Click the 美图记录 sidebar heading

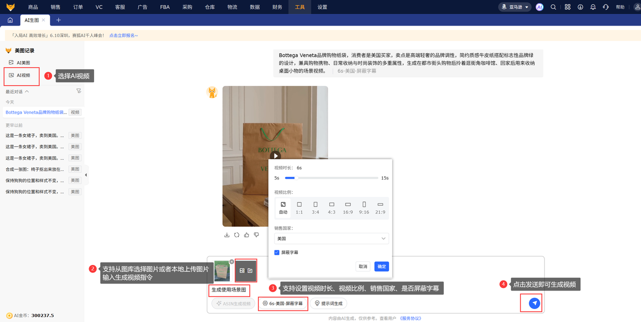(x=25, y=51)
